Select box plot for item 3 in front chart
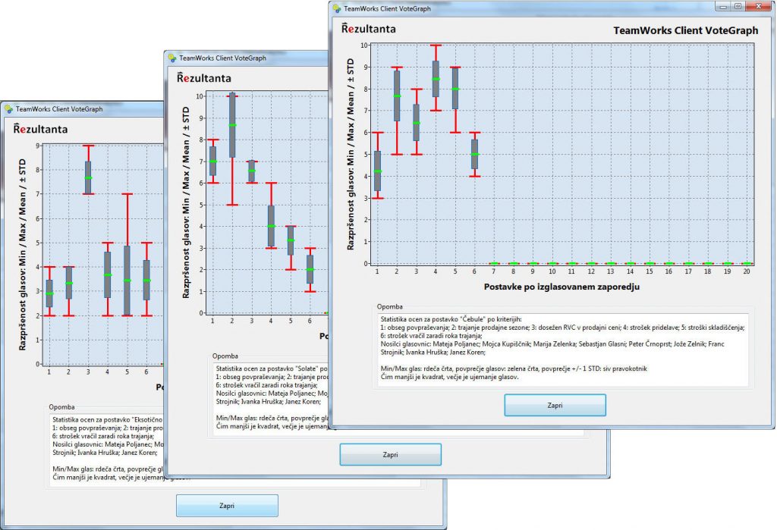Viewport: 777px width, 530px height. 417,122
